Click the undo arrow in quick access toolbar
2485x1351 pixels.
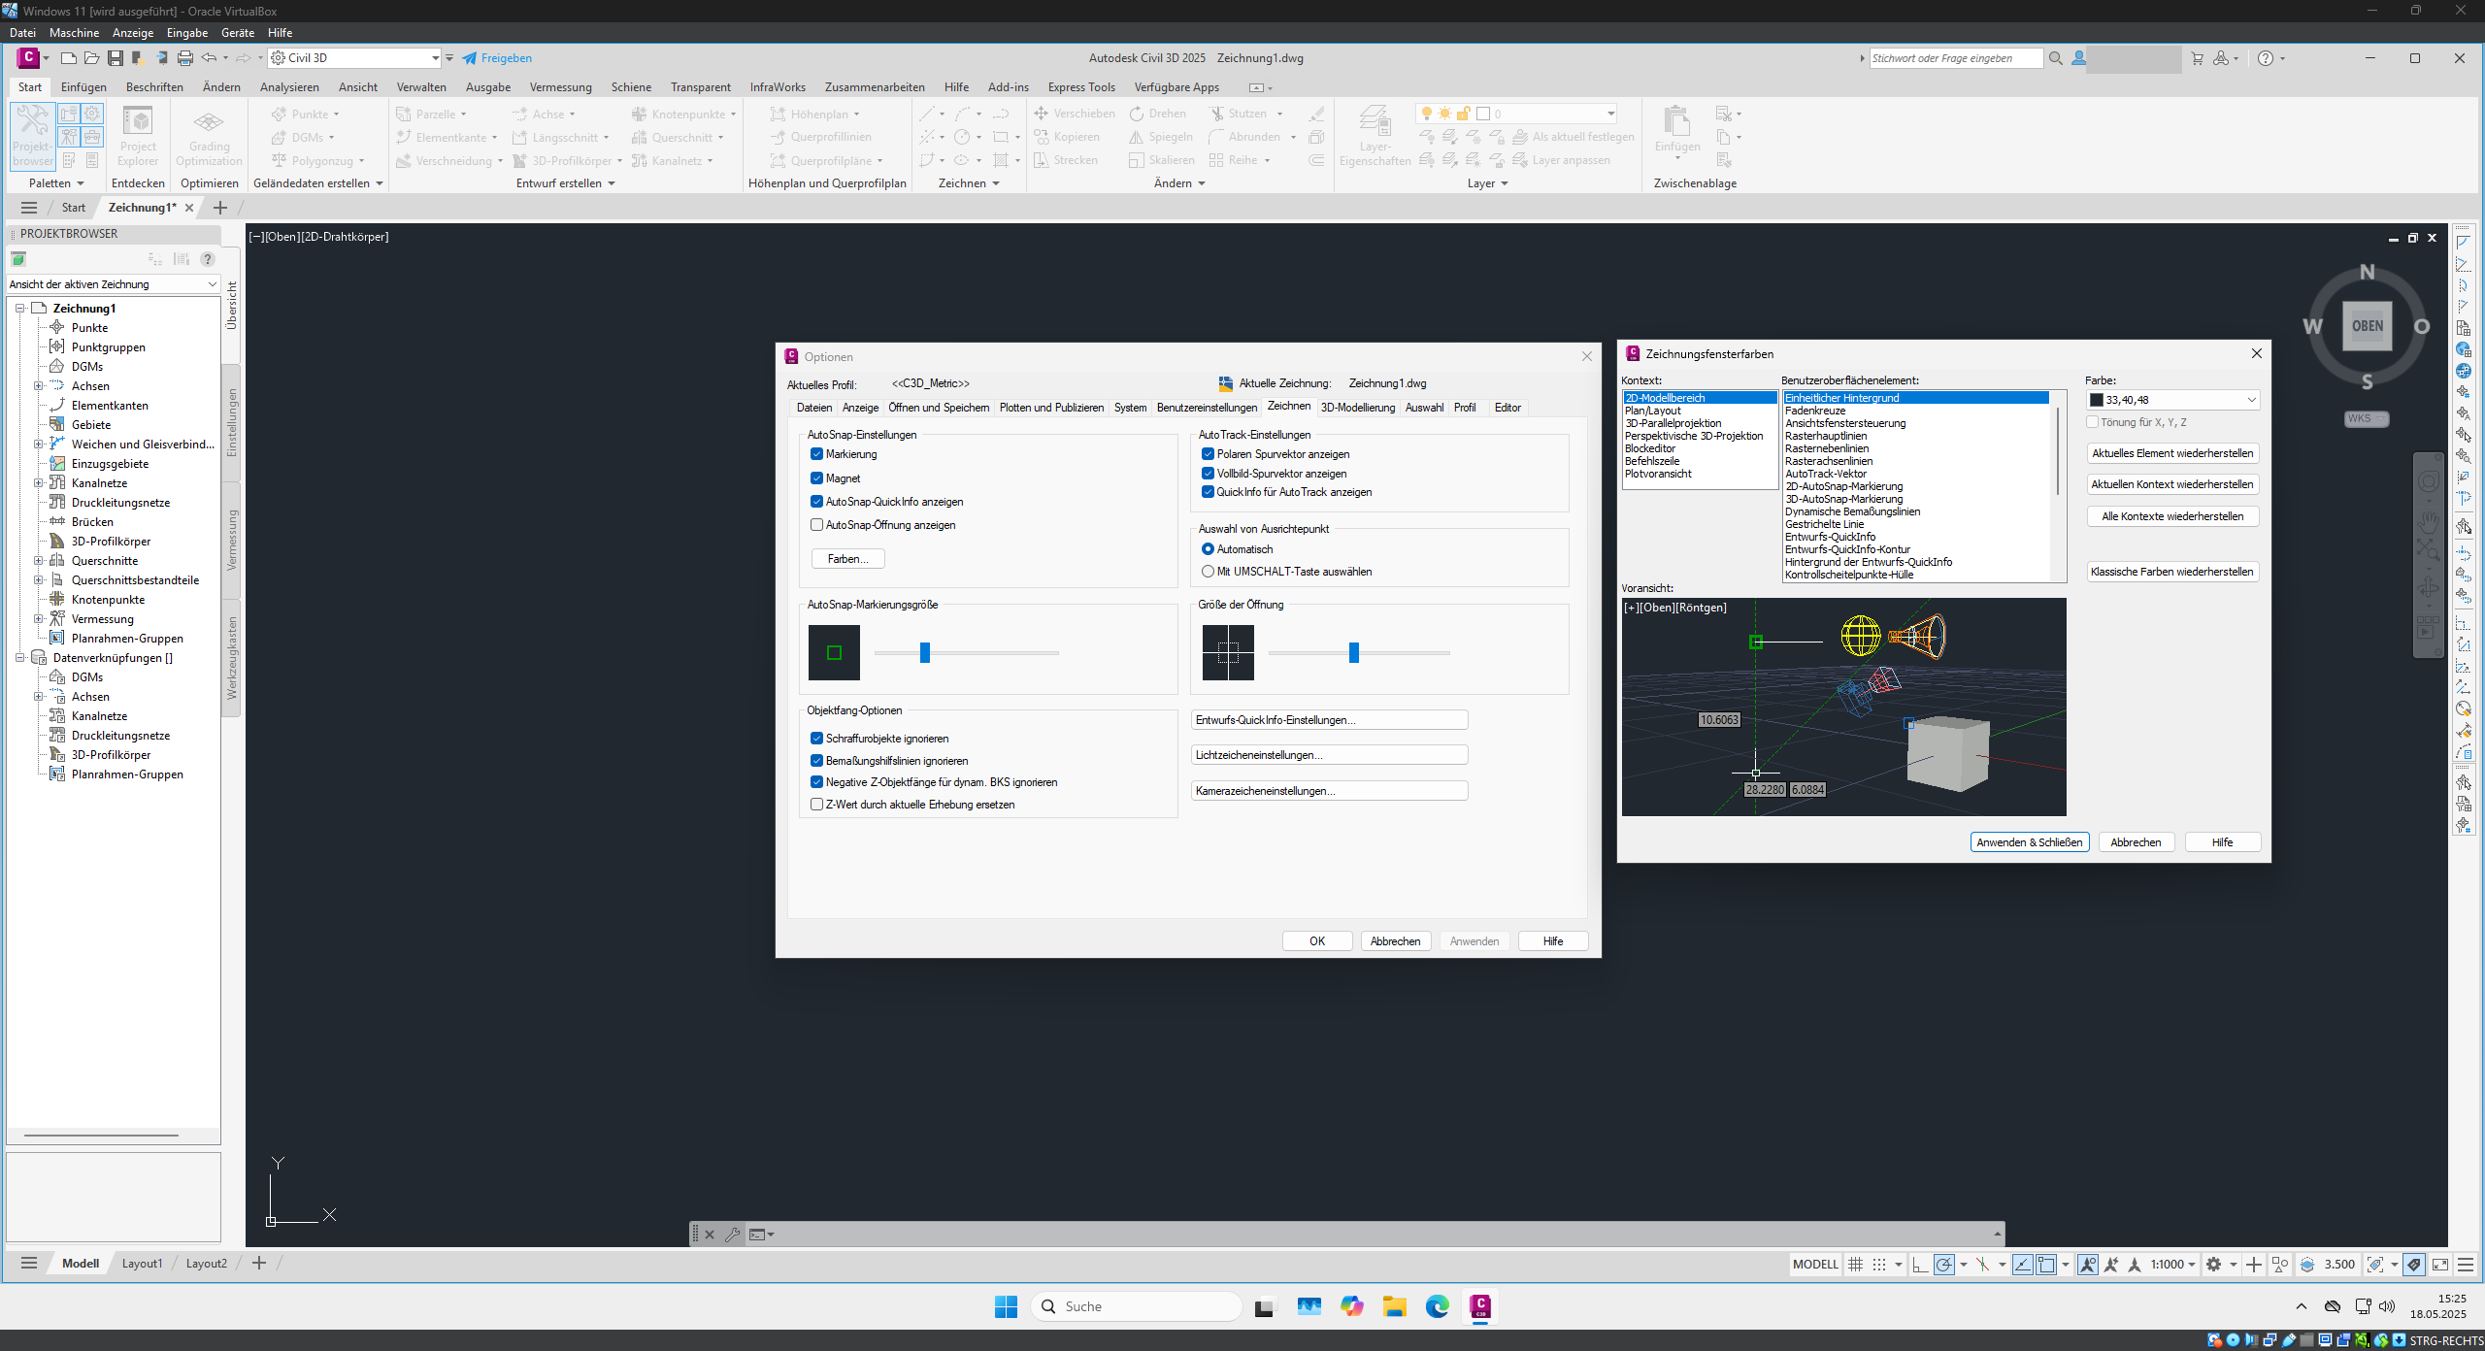pos(209,58)
